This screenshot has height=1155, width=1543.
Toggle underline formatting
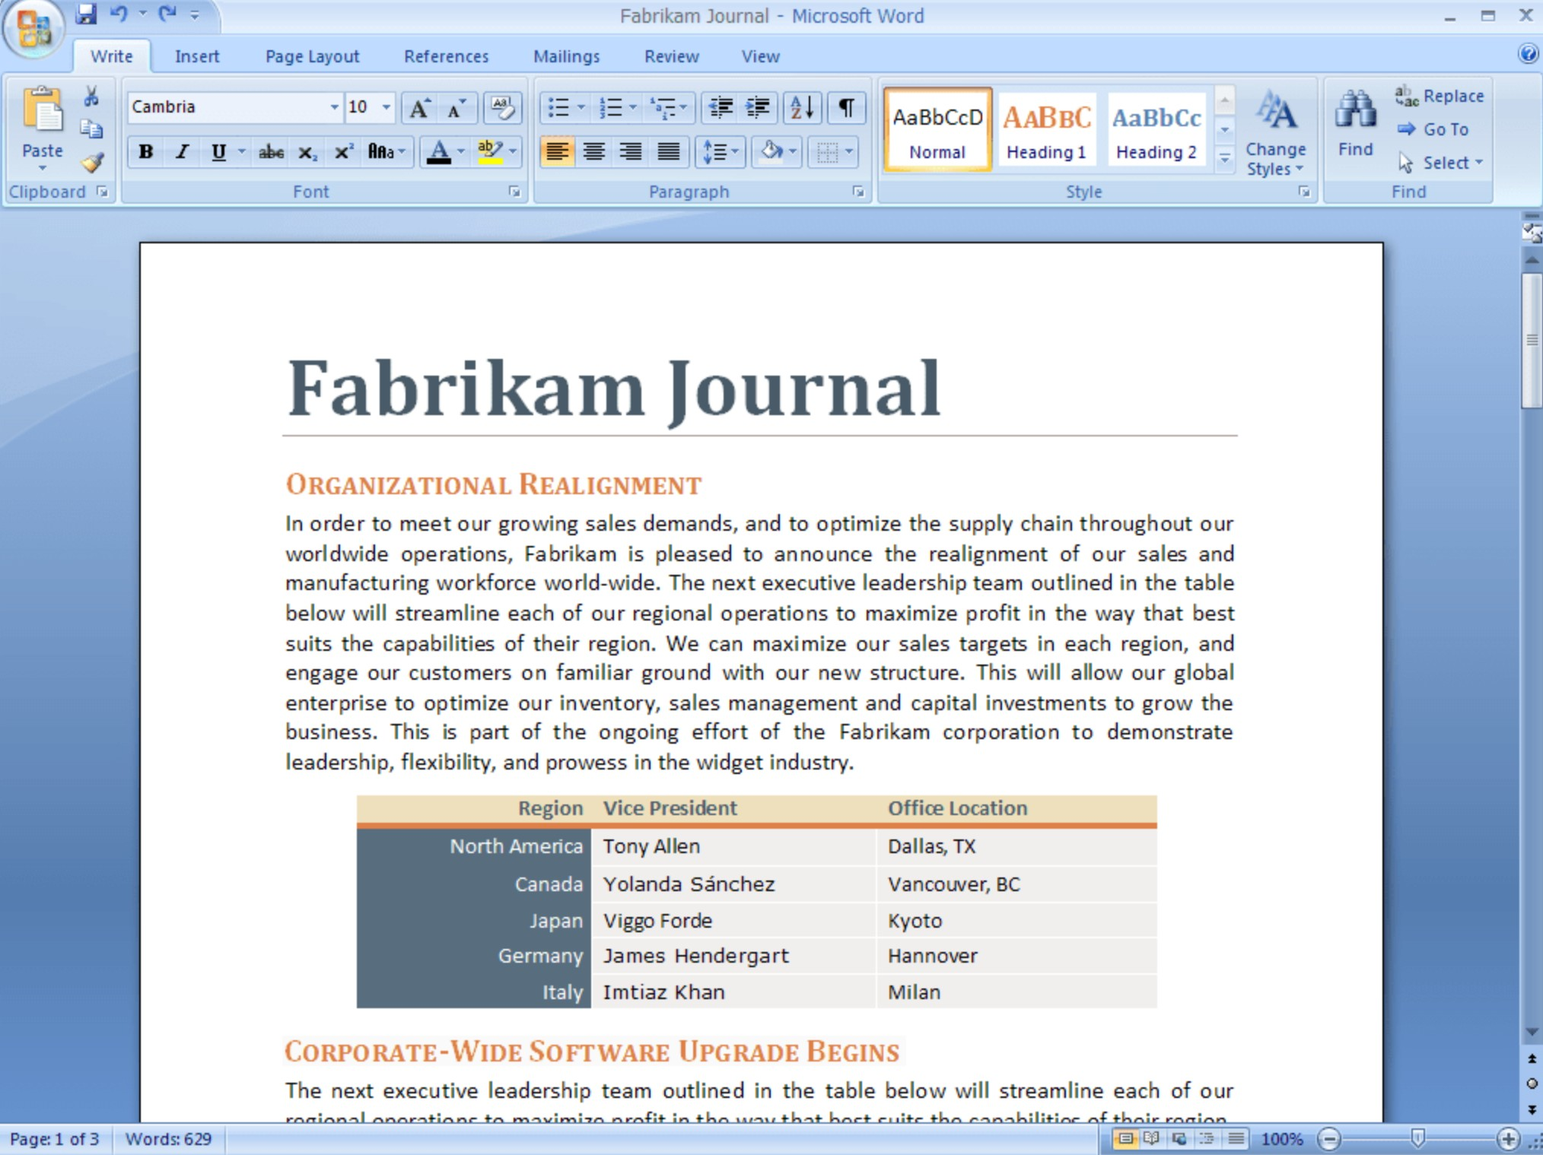coord(218,152)
